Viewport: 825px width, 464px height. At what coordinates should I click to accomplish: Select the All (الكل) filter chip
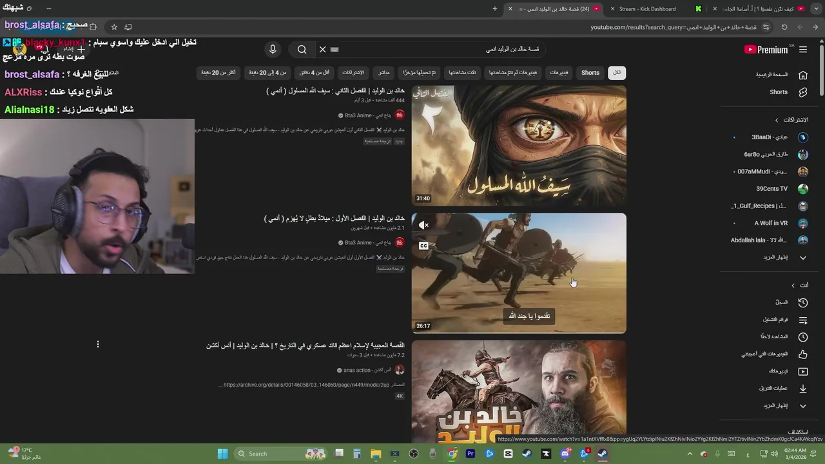pos(617,73)
